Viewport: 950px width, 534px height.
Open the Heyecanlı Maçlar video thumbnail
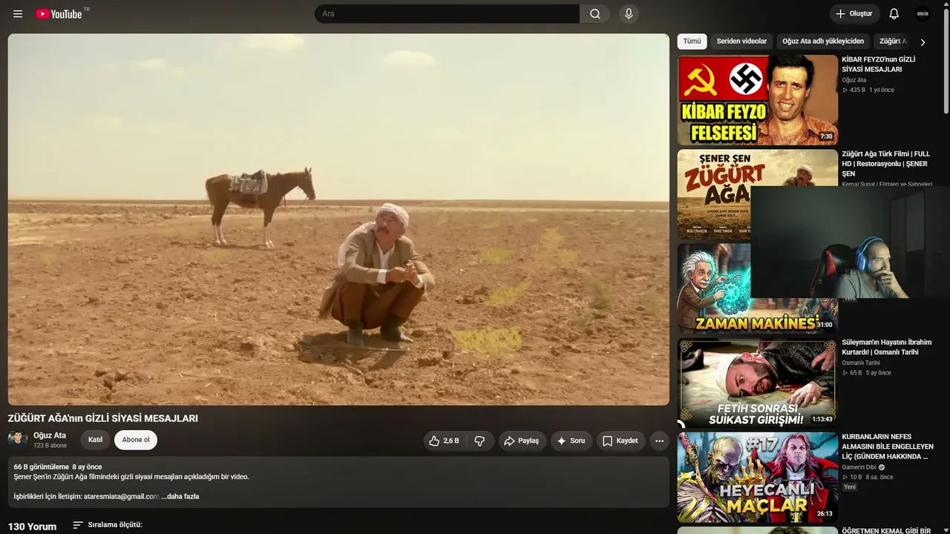click(757, 478)
